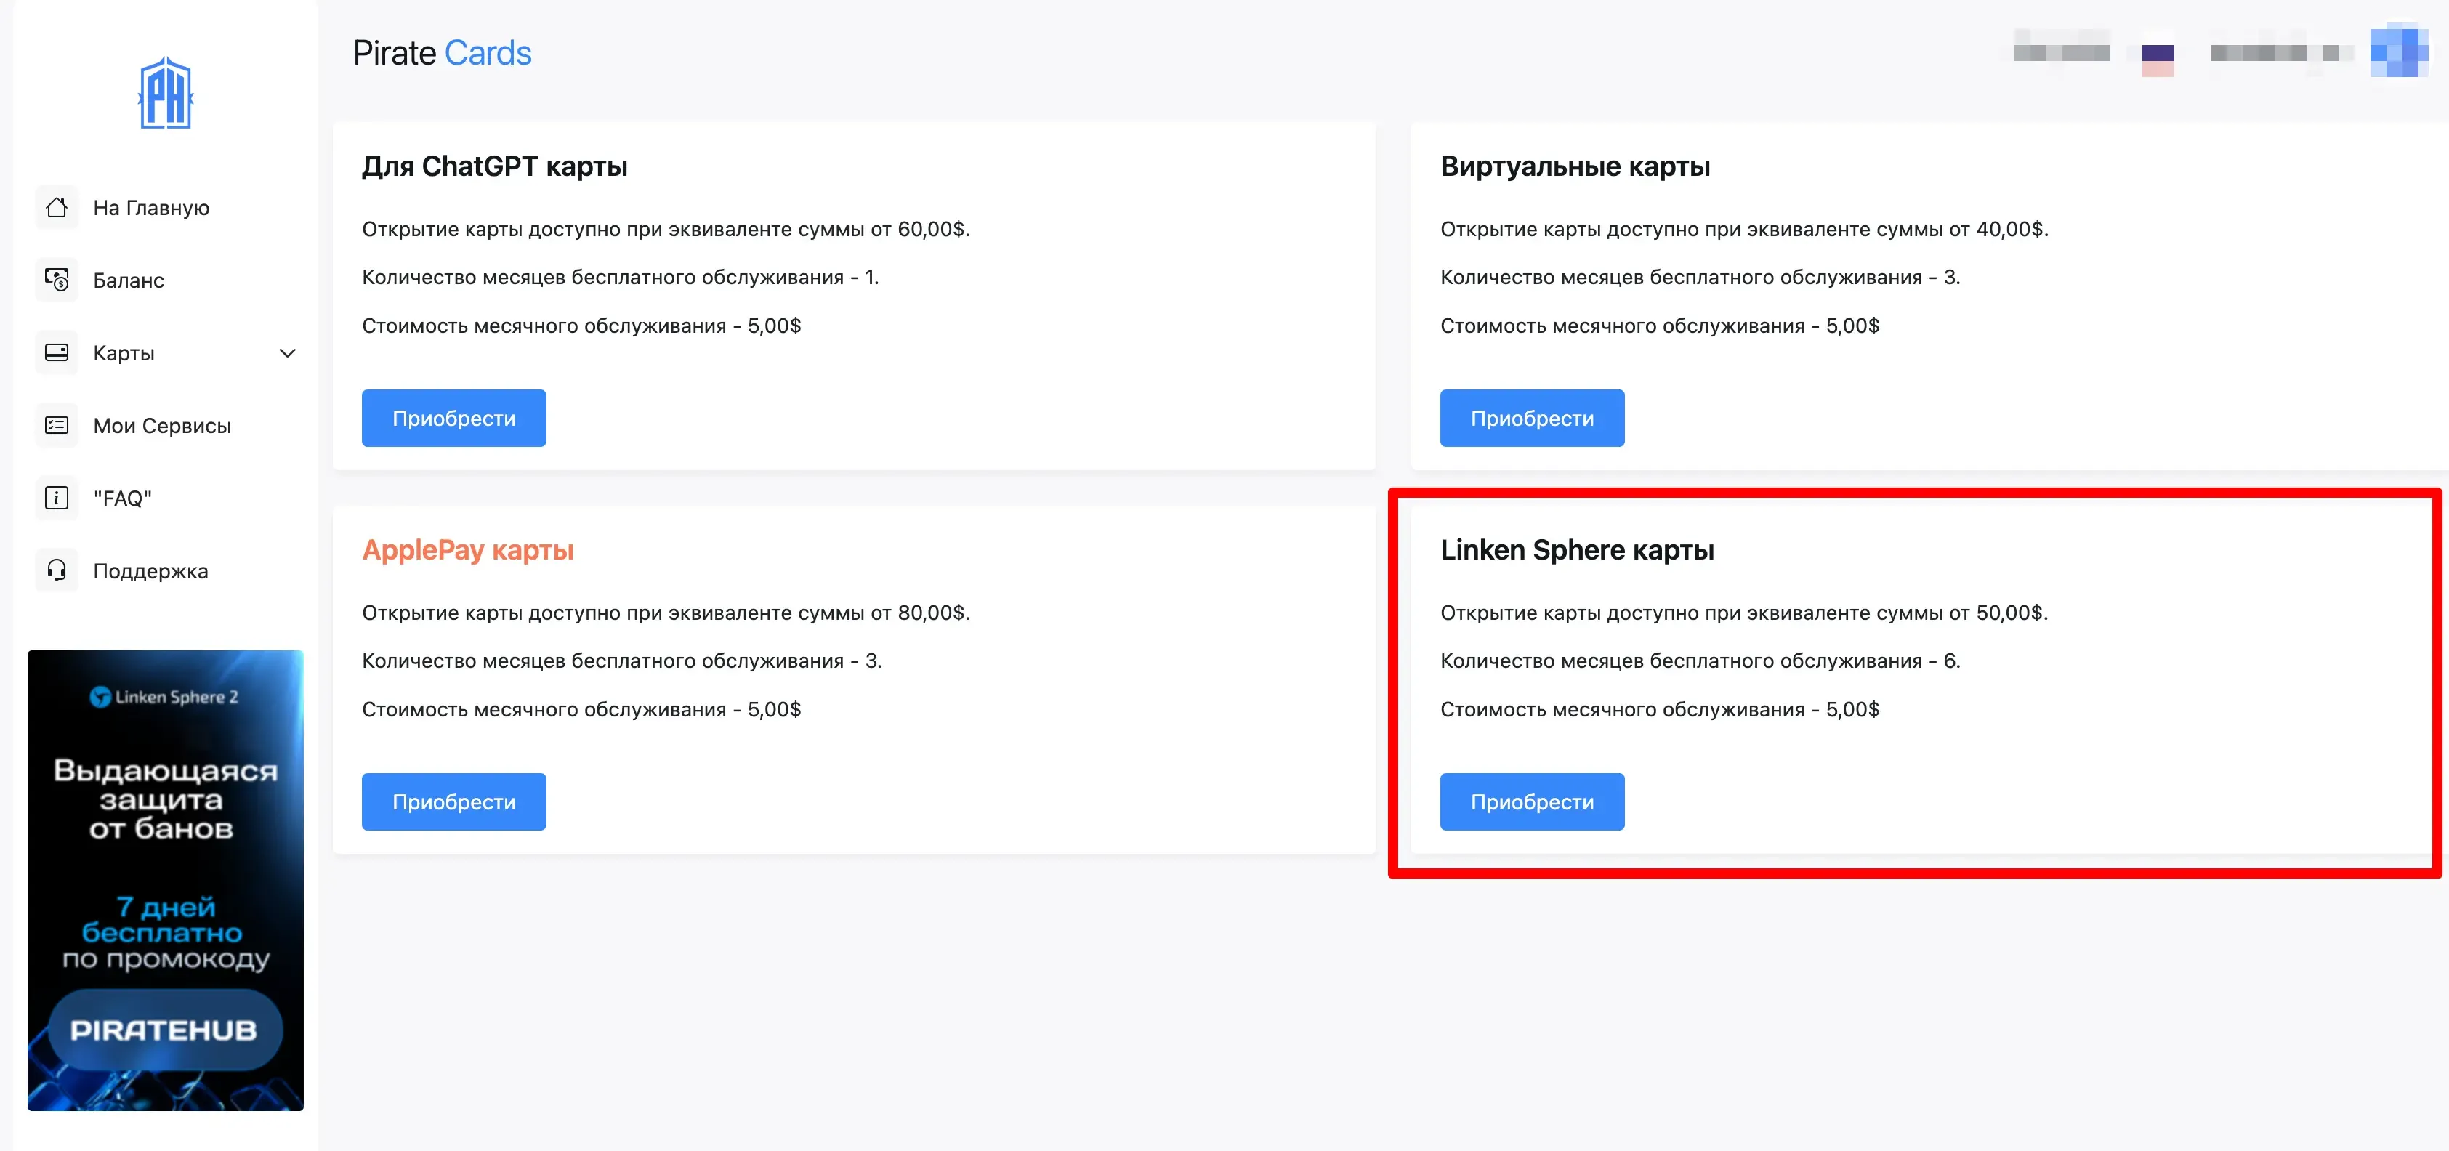Select the info icon beside FAQ
2449x1151 pixels.
[56, 497]
